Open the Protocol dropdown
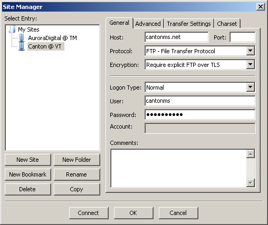268x225 pixels. (x=200, y=51)
